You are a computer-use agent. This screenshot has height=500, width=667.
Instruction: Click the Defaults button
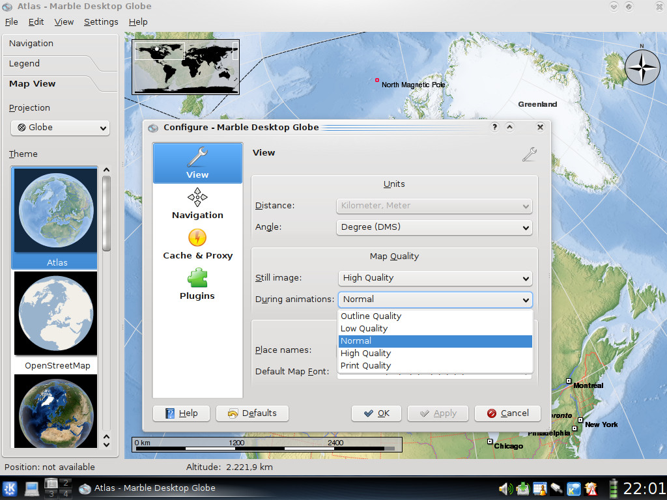click(252, 413)
